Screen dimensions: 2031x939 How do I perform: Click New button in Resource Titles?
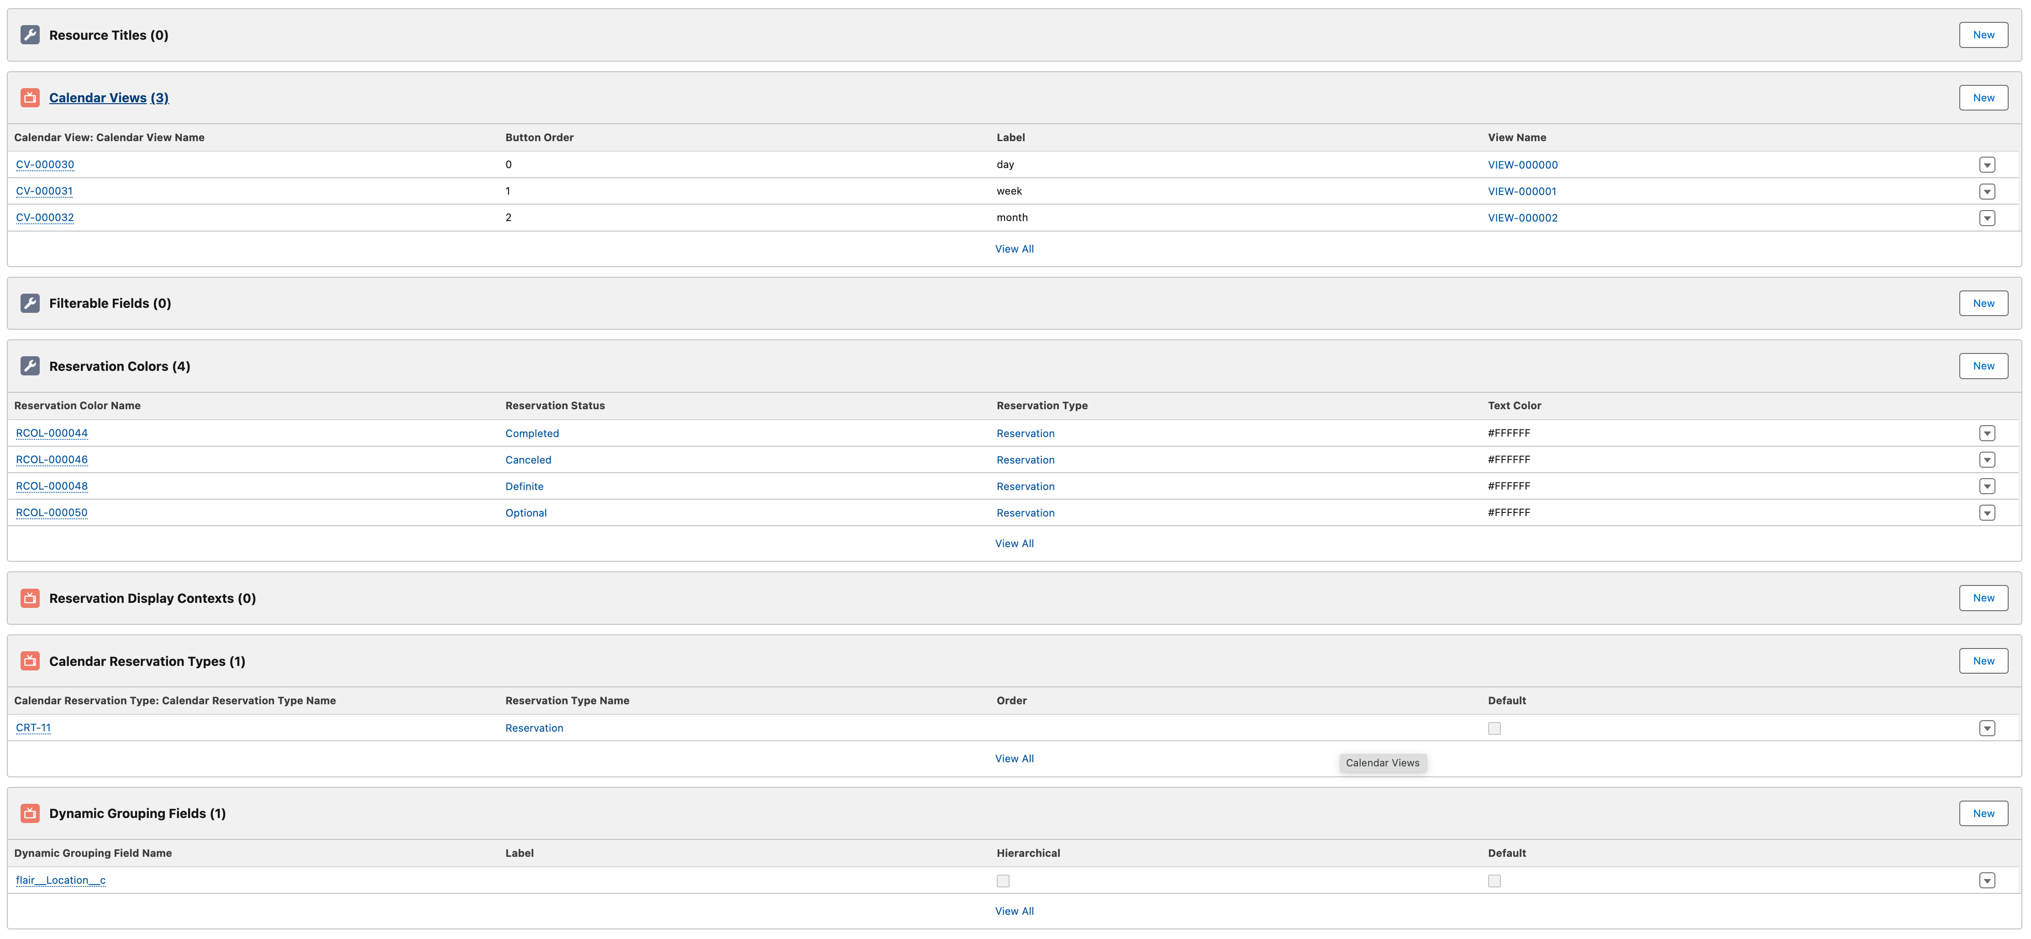[1983, 35]
